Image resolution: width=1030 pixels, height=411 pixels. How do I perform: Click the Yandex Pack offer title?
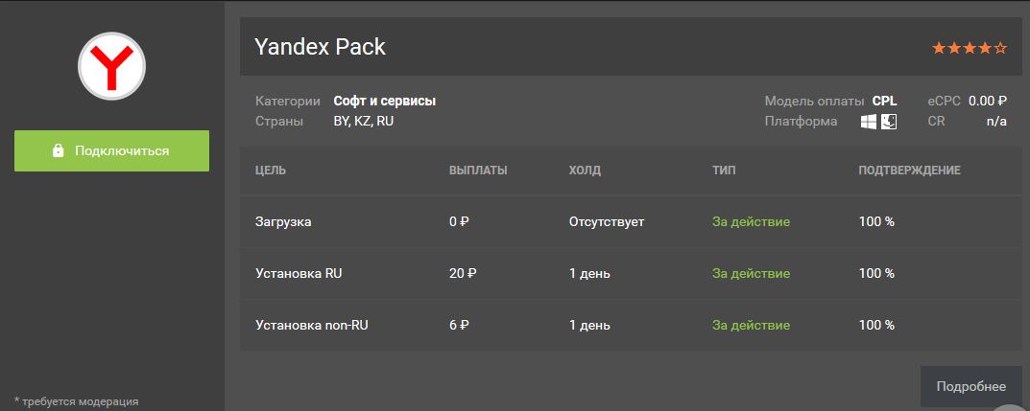pos(320,47)
